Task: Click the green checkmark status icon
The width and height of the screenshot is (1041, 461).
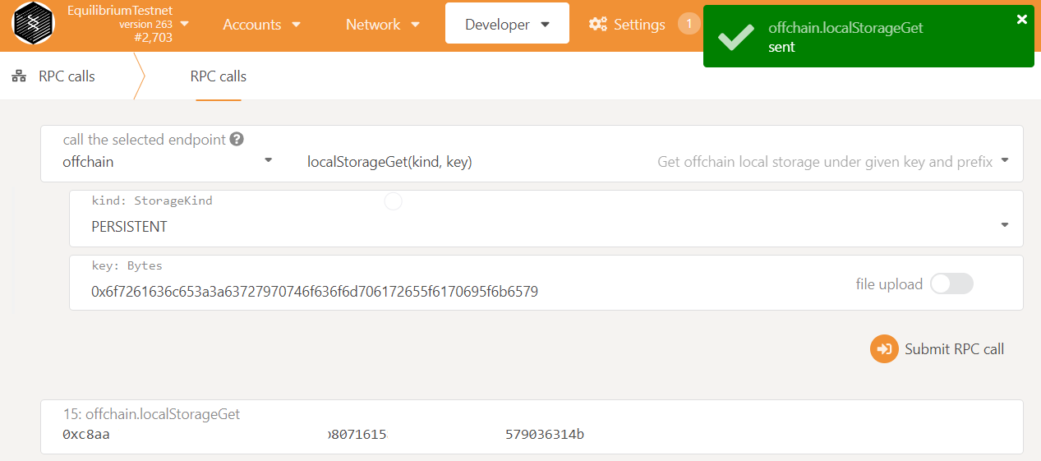Action: point(735,38)
